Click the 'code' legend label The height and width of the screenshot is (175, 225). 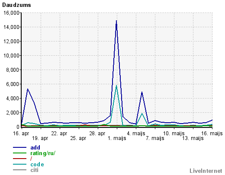point(37,165)
